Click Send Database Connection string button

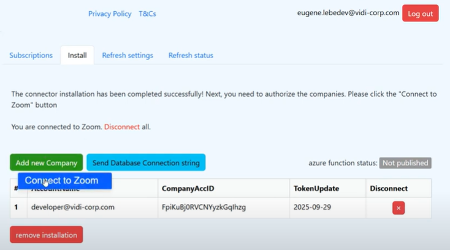(x=146, y=162)
